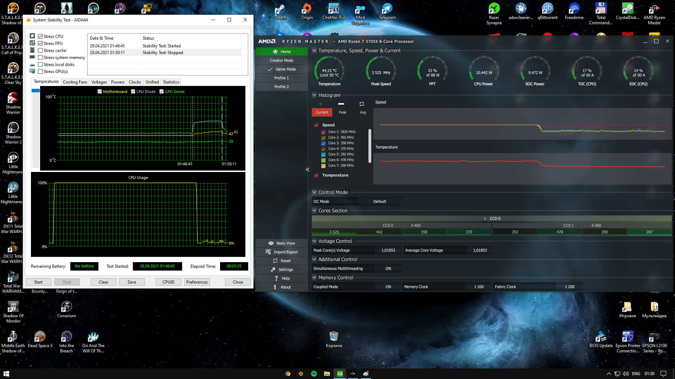Screen dimensions: 675x379
Task: Collapse the Histogram section
Action: pos(314,95)
